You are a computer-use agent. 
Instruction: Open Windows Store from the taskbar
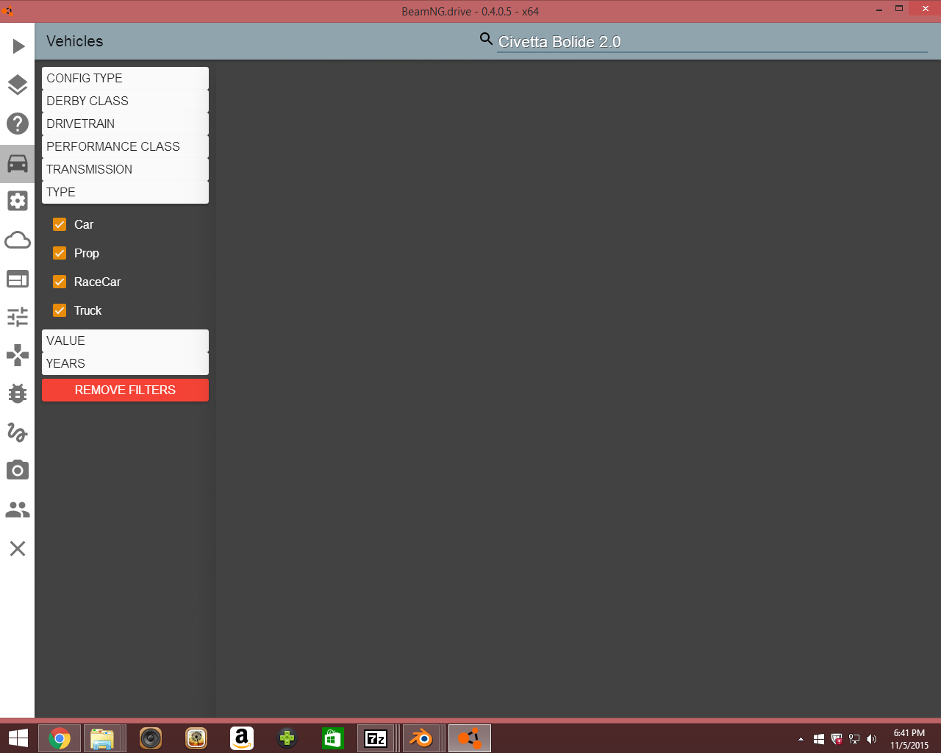(333, 738)
